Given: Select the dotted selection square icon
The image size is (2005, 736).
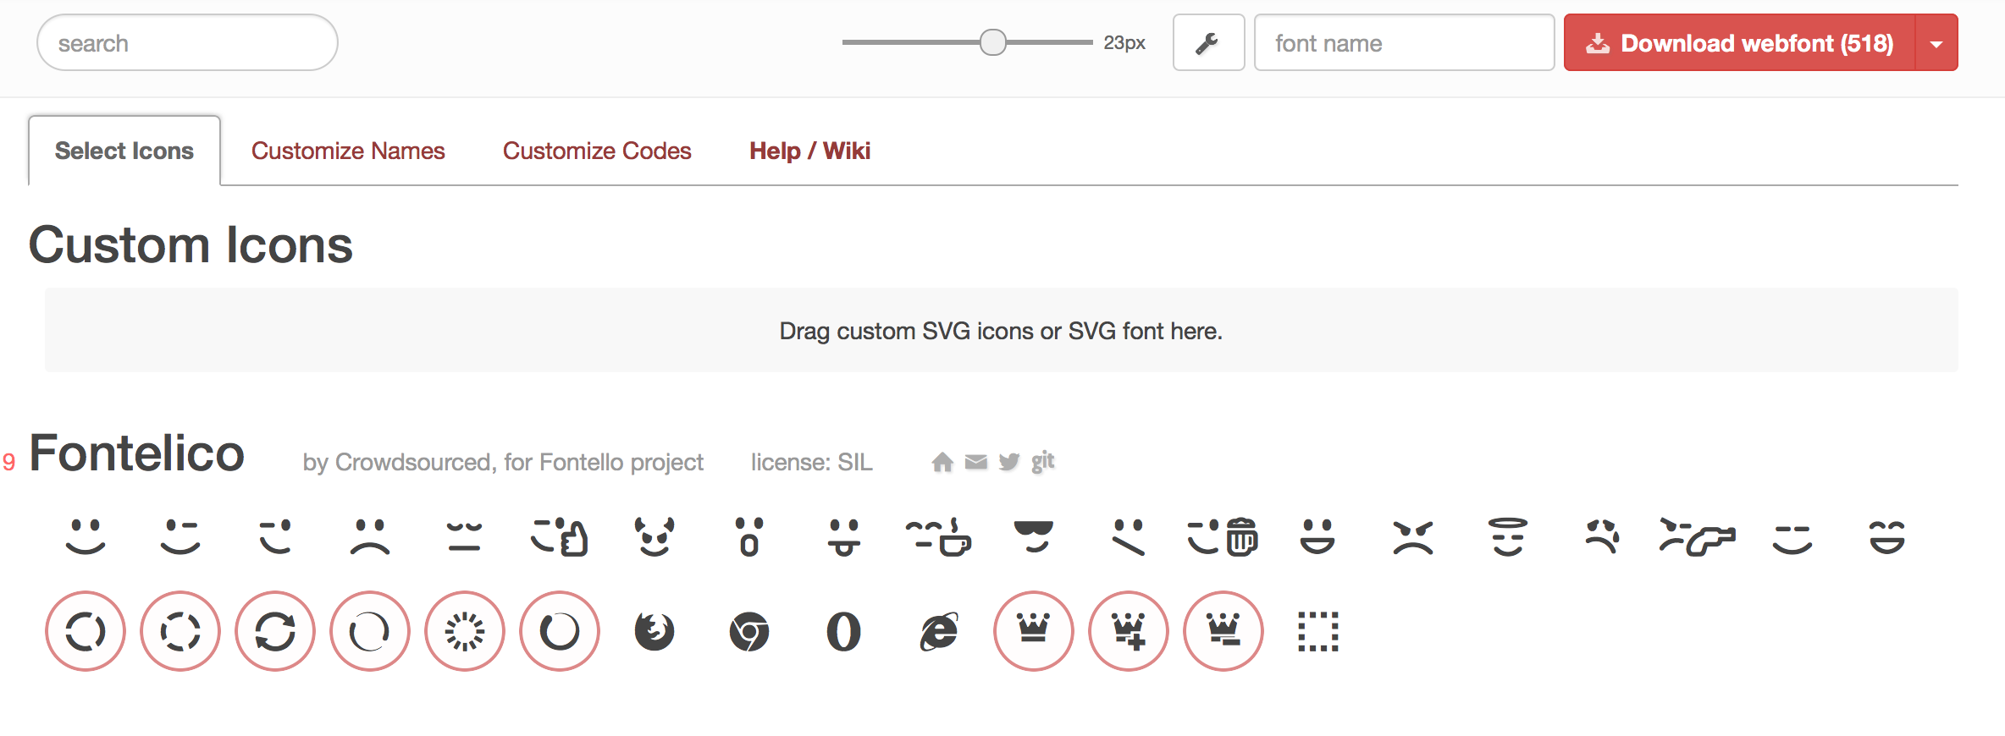Looking at the screenshot, I should tap(1318, 631).
